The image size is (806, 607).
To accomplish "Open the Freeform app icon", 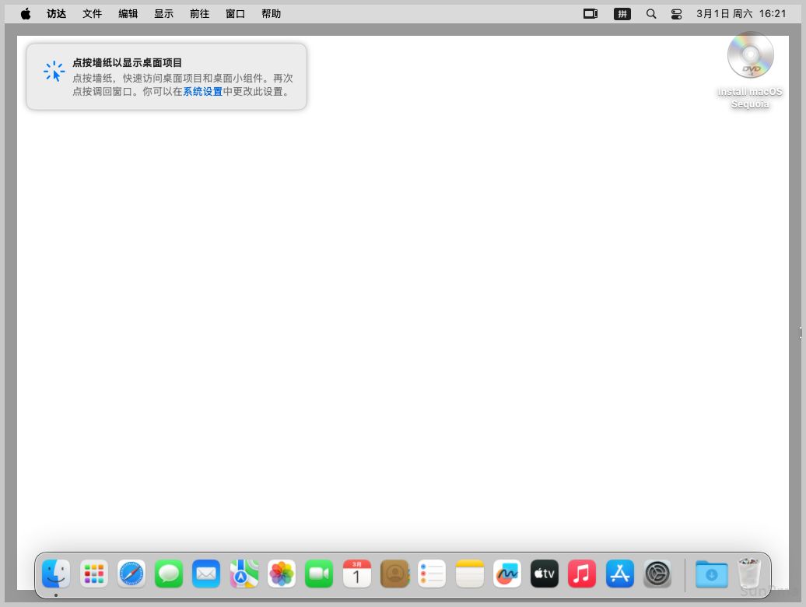I will [507, 574].
